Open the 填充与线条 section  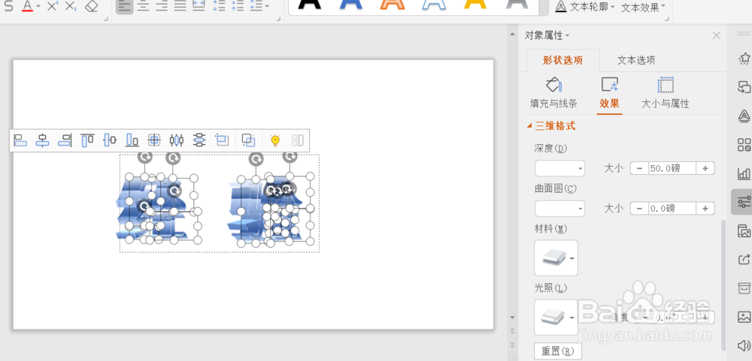(x=553, y=93)
